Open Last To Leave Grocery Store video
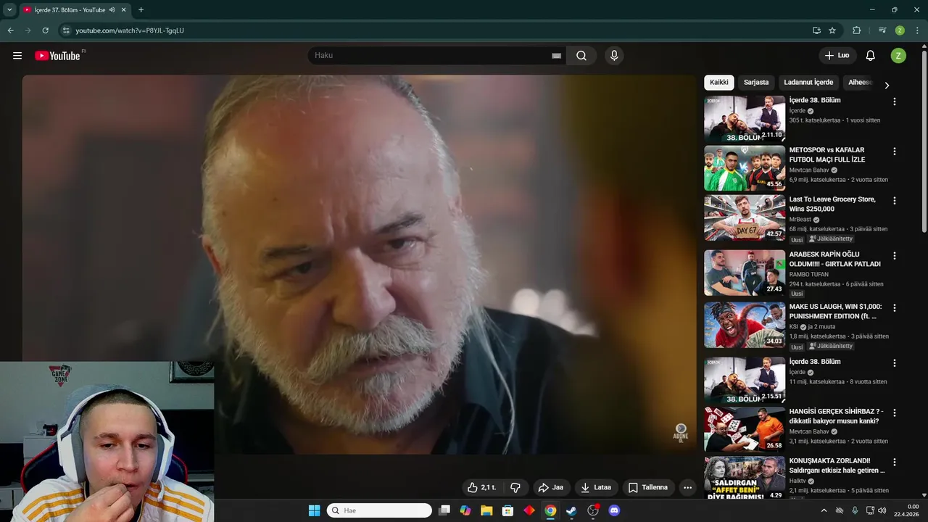The image size is (928, 522). coord(832,204)
